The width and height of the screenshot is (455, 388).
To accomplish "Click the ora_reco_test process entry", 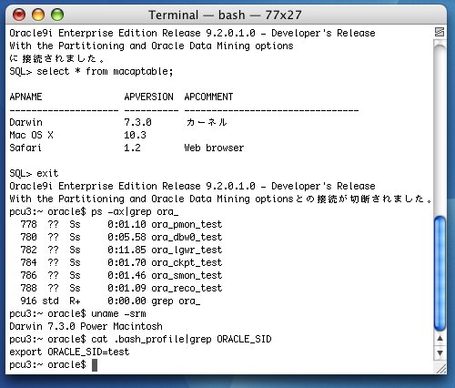I will (187, 288).
